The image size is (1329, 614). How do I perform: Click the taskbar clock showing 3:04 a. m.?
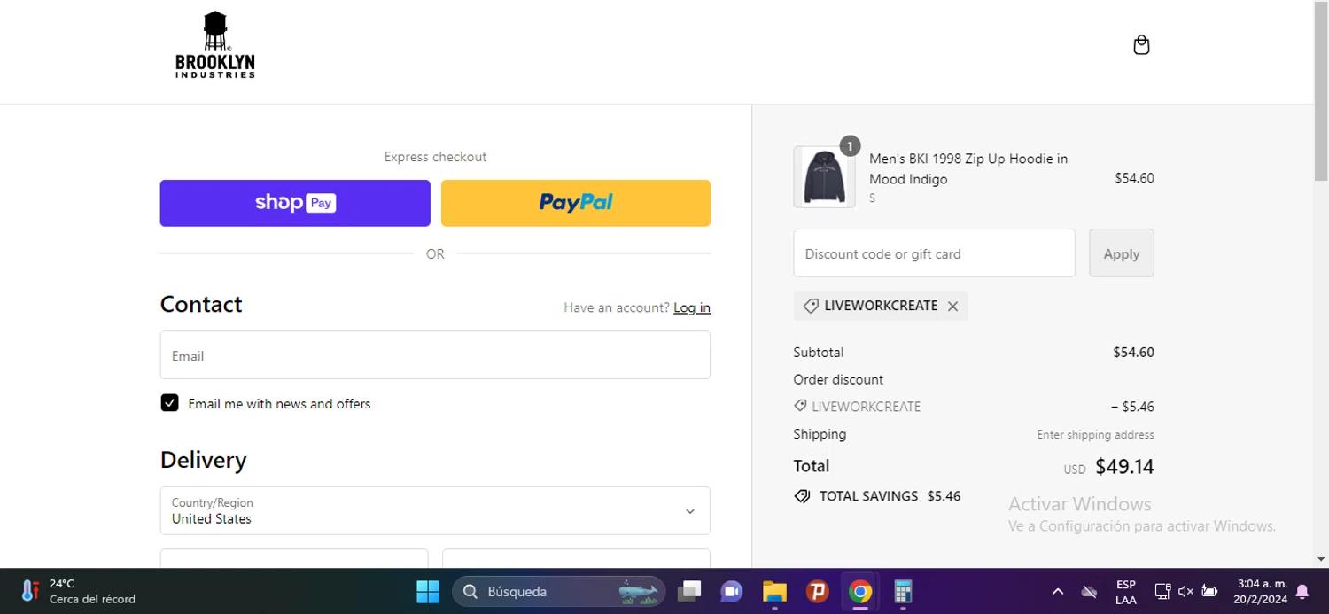(x=1262, y=591)
